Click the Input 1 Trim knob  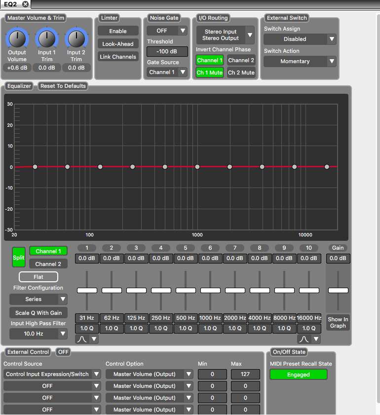47,39
